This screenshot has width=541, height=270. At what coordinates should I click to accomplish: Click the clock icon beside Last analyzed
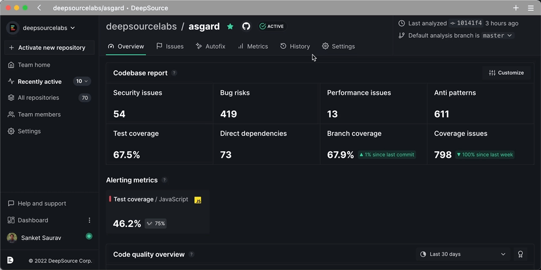click(402, 23)
